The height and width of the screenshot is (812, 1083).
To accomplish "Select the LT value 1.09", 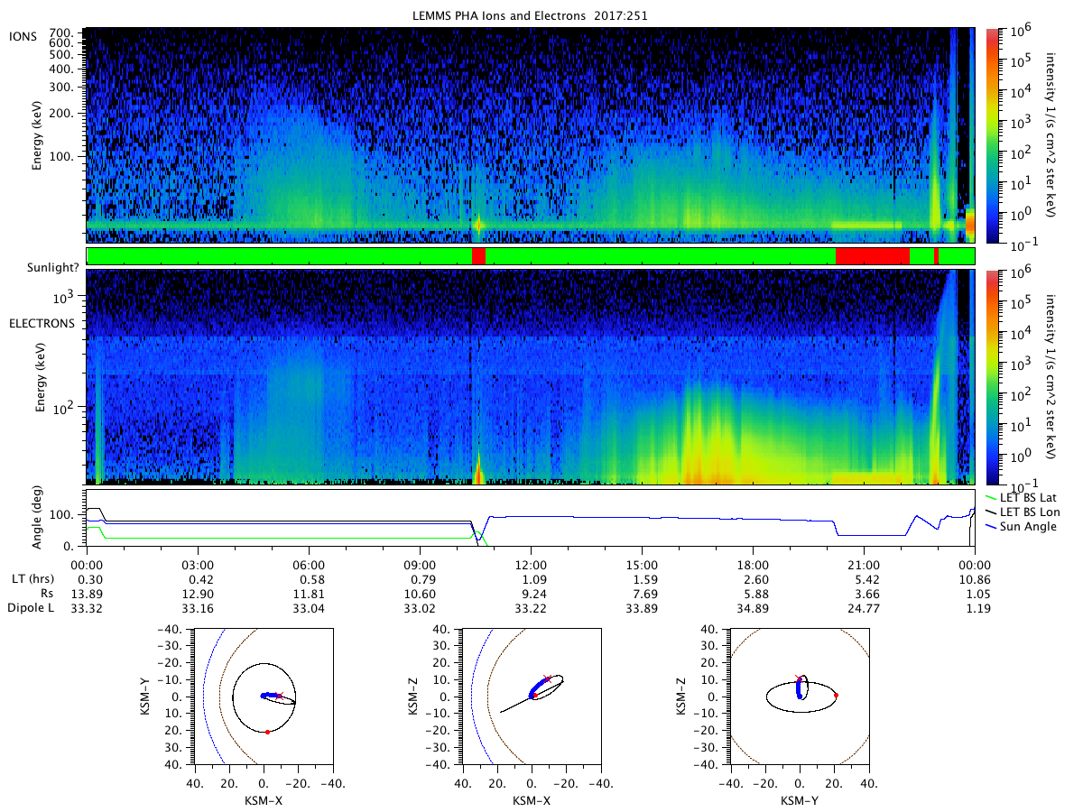I will click(531, 579).
